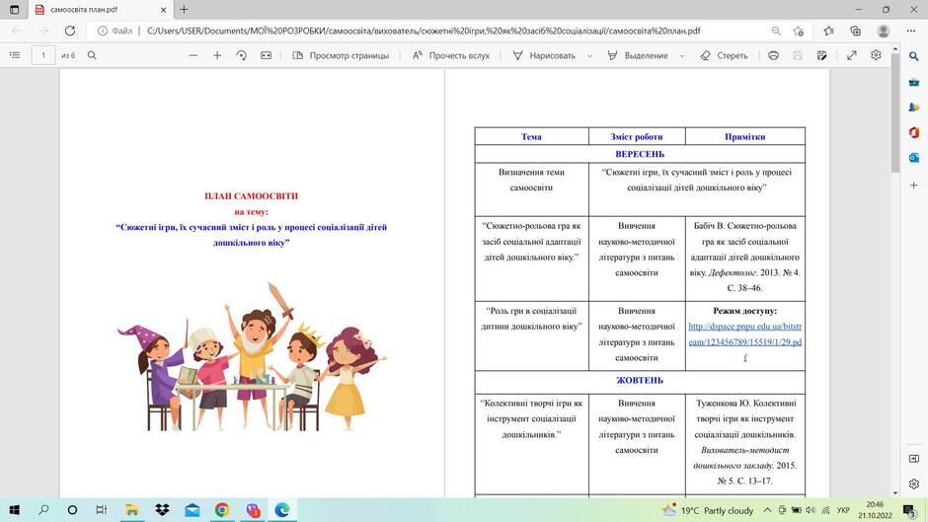Open the Просмотр страницы menu
Image resolution: width=928 pixels, height=522 pixels.
[x=341, y=55]
